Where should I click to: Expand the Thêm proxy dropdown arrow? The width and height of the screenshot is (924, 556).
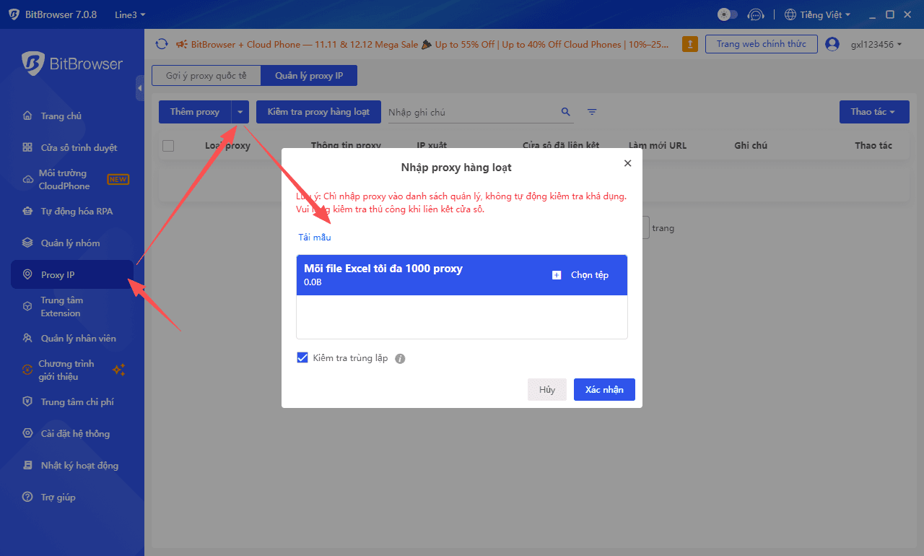pyautogui.click(x=240, y=112)
